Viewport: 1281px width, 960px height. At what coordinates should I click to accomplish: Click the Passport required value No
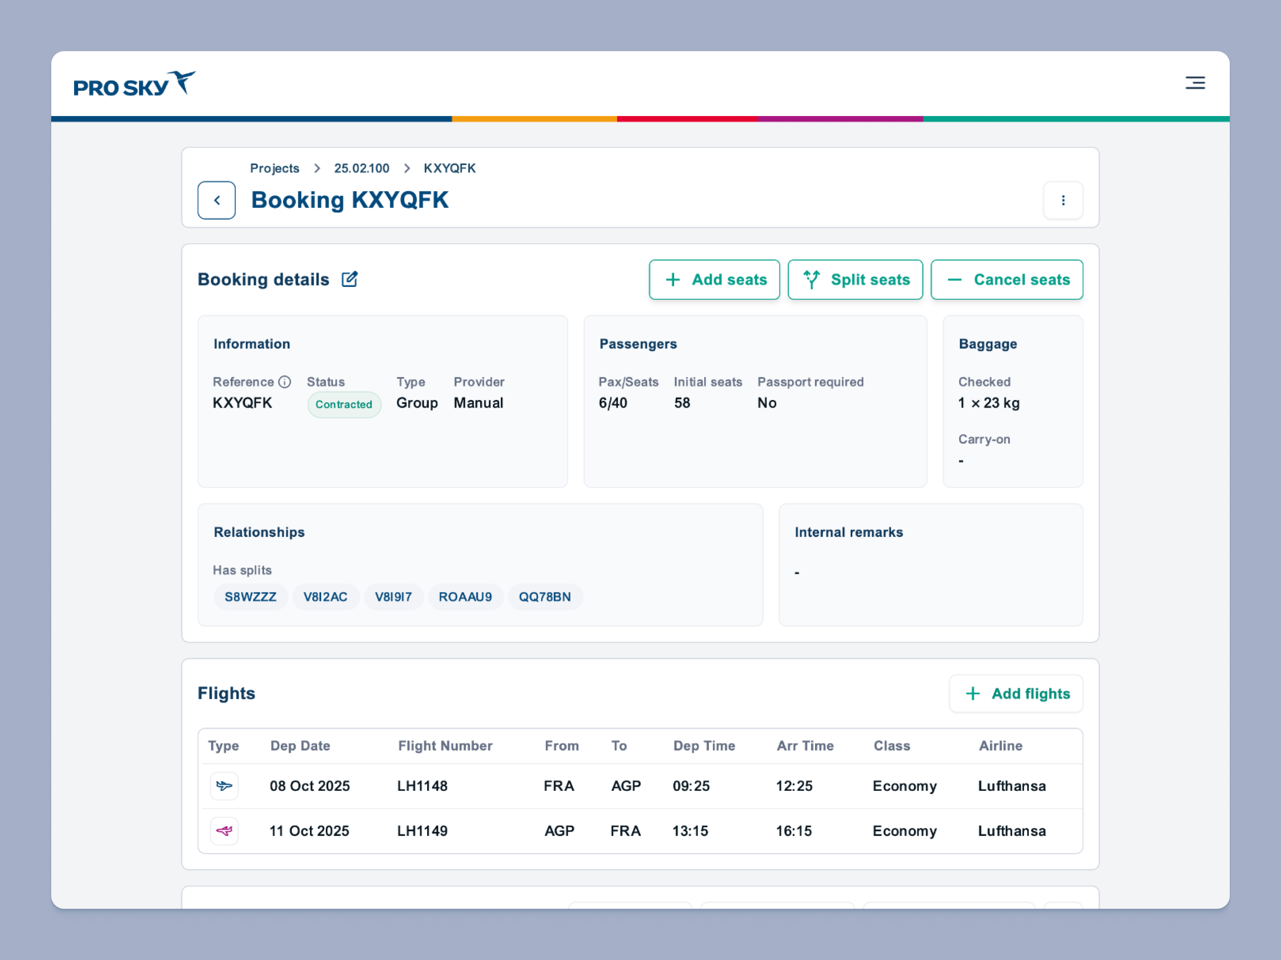767,403
